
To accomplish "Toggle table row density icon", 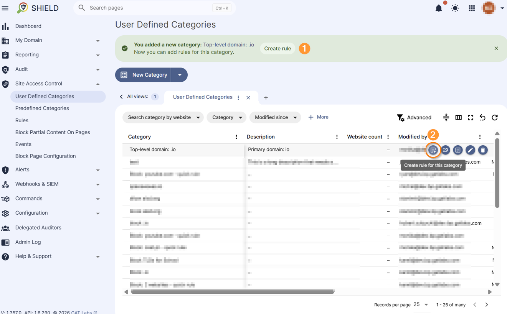I will pos(446,117).
